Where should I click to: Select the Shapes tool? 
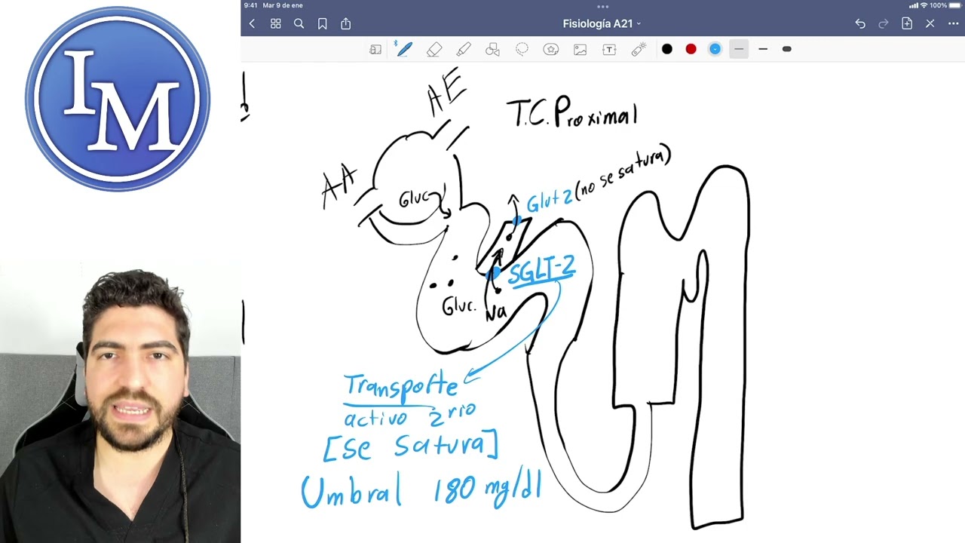[x=492, y=49]
